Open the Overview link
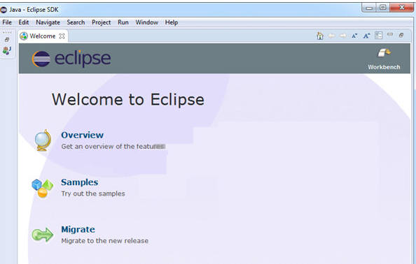Screen dimensions: 416x264 point(82,135)
